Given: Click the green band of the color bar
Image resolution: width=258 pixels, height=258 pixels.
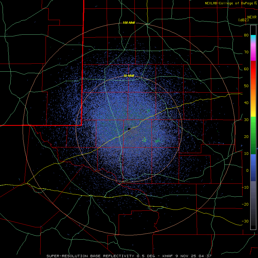Looking at the screenshot, I should [253, 135].
